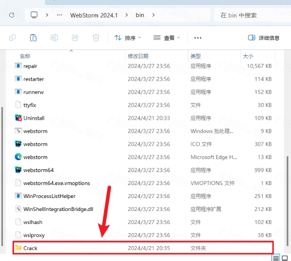291x261 pixels.
Task: Click the file name WinShellIntegrationBridge.dll
Action: pyautogui.click(x=58, y=209)
